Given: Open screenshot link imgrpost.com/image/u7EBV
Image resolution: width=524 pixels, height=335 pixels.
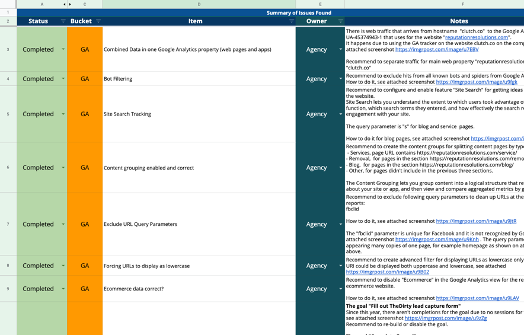Looking at the screenshot, I should 437,49.
